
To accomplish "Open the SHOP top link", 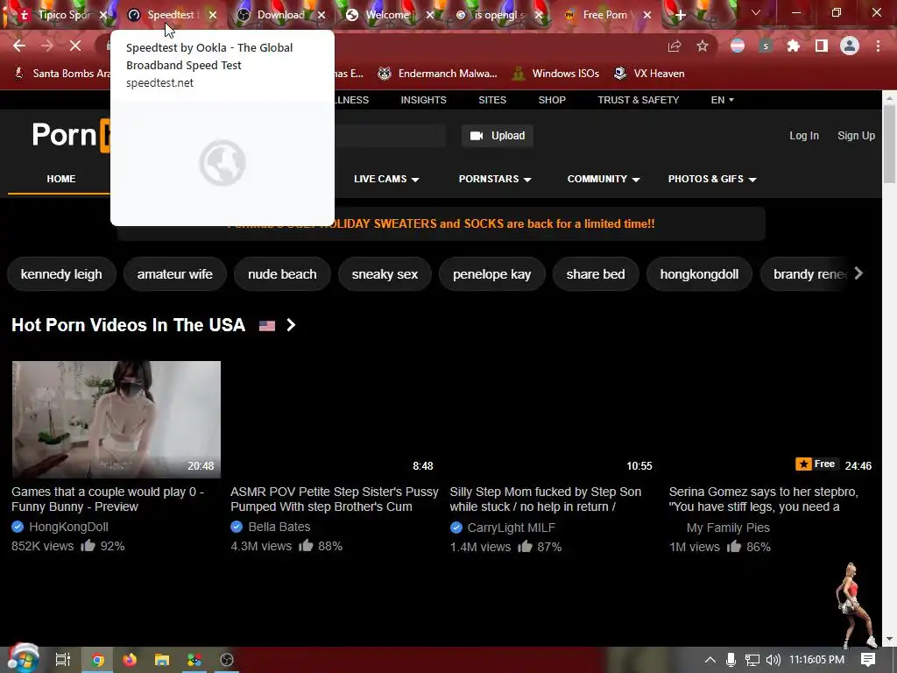I will tap(552, 100).
